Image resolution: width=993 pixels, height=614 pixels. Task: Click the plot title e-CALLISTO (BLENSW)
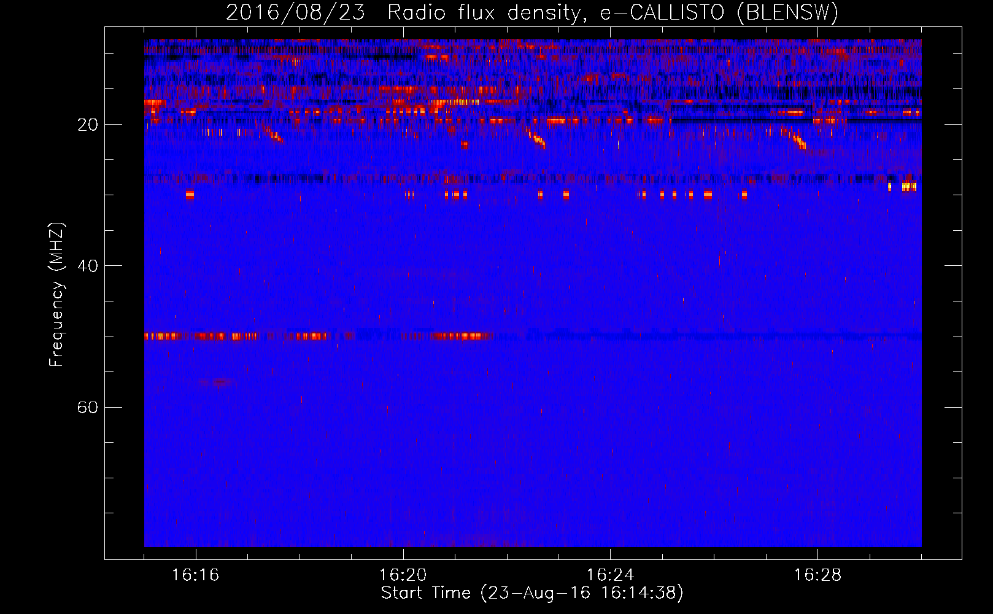719,12
